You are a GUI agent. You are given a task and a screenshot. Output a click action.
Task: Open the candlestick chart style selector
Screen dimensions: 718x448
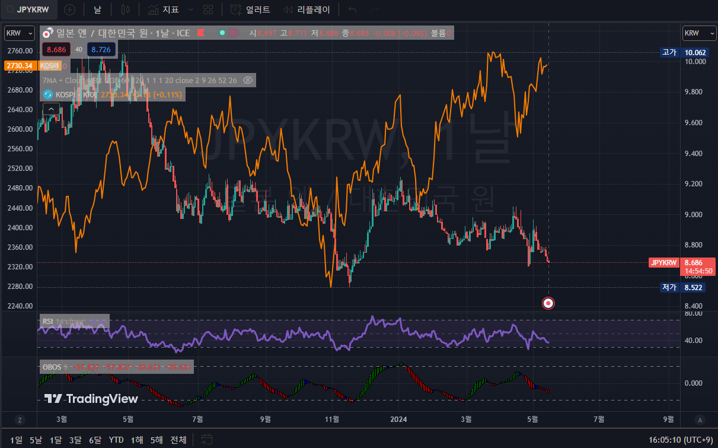(x=125, y=9)
